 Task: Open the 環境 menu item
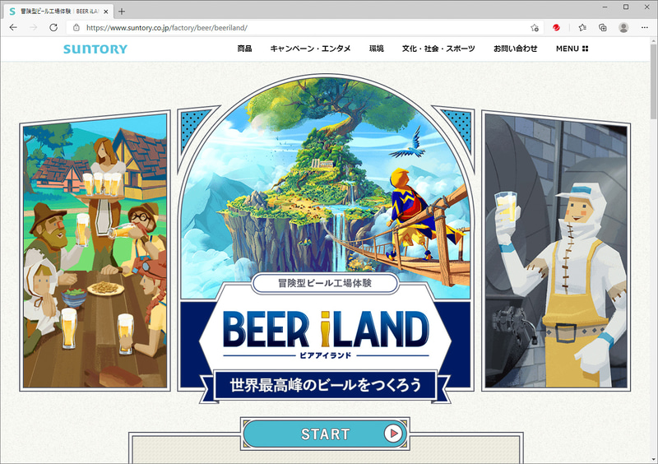pyautogui.click(x=377, y=49)
